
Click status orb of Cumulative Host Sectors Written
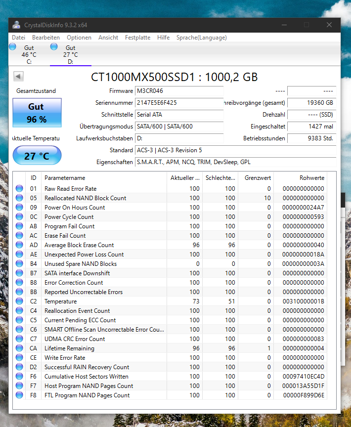coord(19,377)
